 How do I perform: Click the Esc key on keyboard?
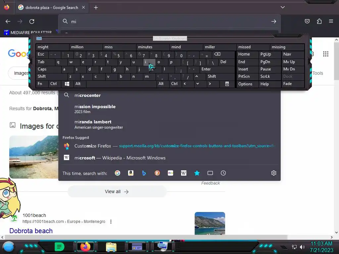[x=42, y=54]
